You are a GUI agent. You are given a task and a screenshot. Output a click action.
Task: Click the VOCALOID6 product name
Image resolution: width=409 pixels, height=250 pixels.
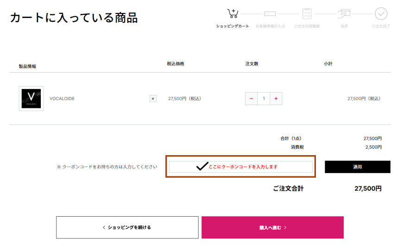click(62, 99)
